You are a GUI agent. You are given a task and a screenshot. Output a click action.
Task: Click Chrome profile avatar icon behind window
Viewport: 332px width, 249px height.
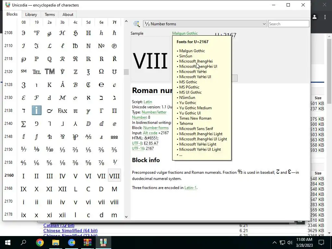pos(314,17)
